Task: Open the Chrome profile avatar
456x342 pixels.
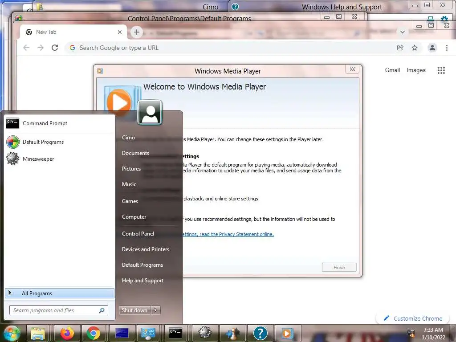Action: click(432, 48)
